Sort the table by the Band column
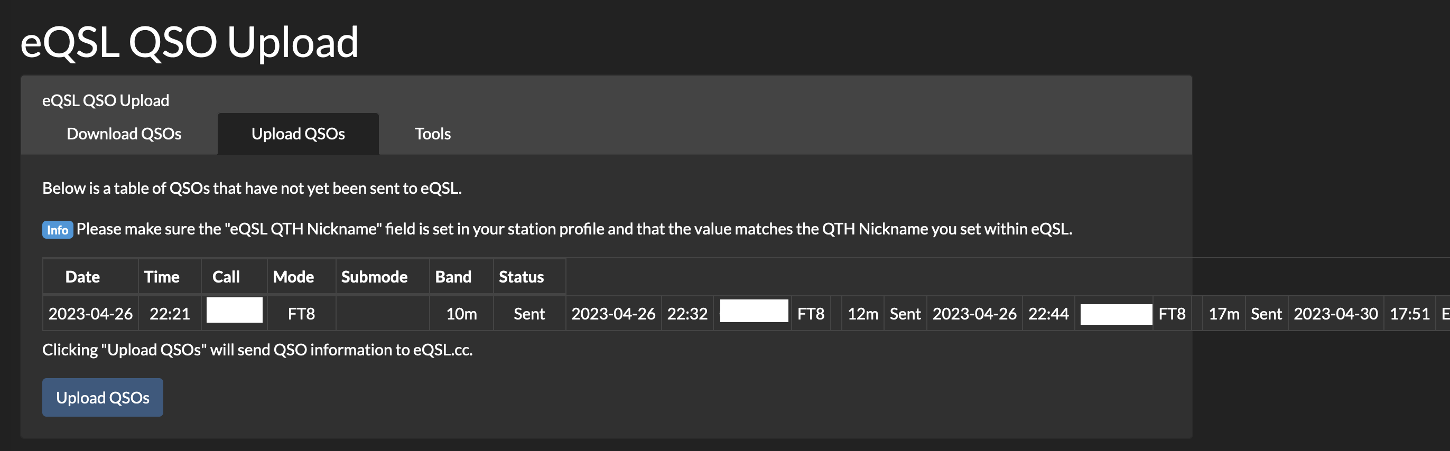The width and height of the screenshot is (1450, 451). (x=453, y=277)
